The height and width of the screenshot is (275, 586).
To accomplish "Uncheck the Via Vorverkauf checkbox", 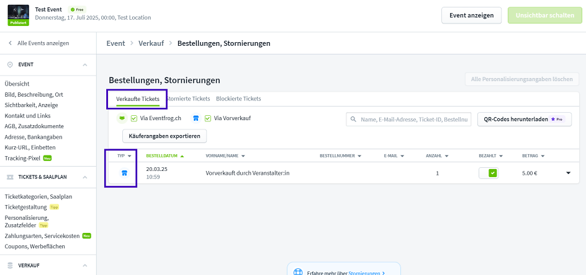I will pyautogui.click(x=208, y=118).
